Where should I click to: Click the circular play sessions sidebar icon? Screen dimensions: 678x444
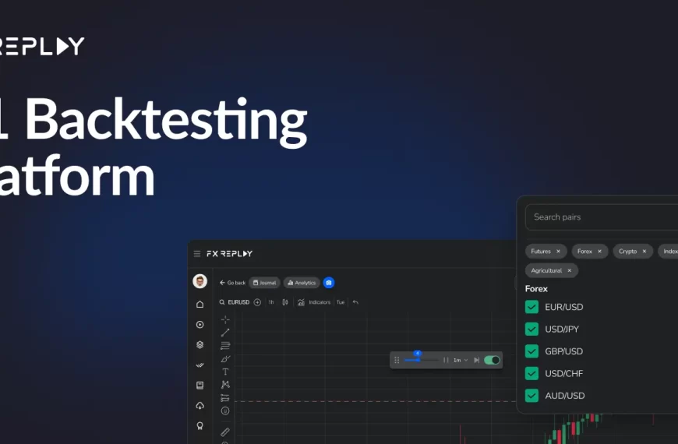tap(200, 325)
